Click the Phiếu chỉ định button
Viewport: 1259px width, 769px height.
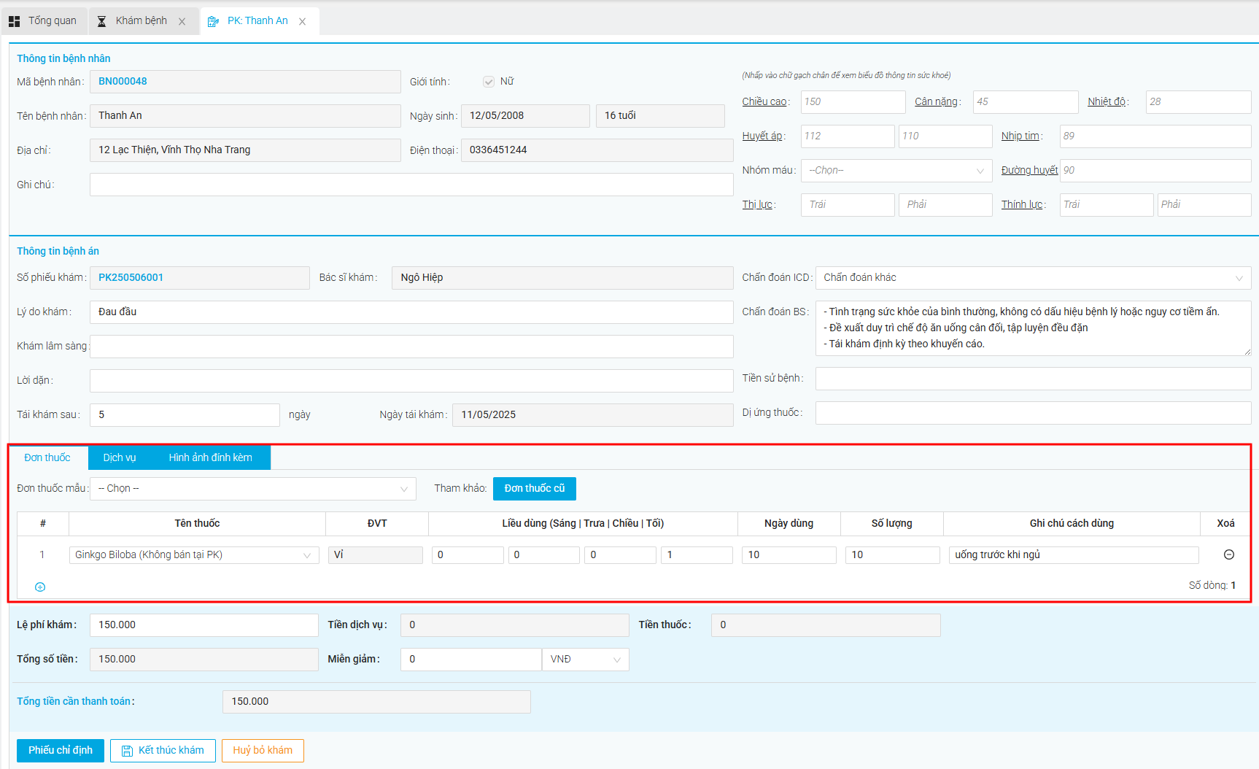click(x=61, y=750)
